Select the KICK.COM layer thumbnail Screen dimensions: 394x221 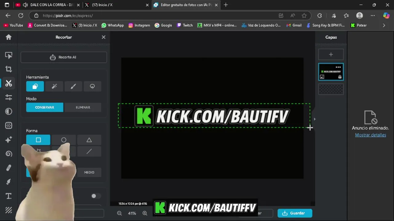[331, 72]
